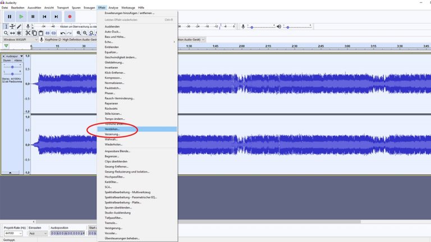Select the Time Shift tool

[12, 33]
